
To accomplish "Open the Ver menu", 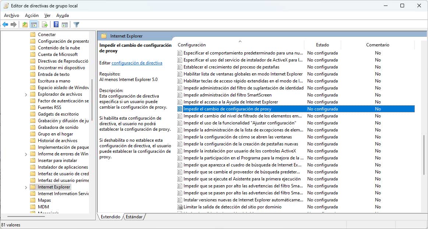I will point(47,15).
